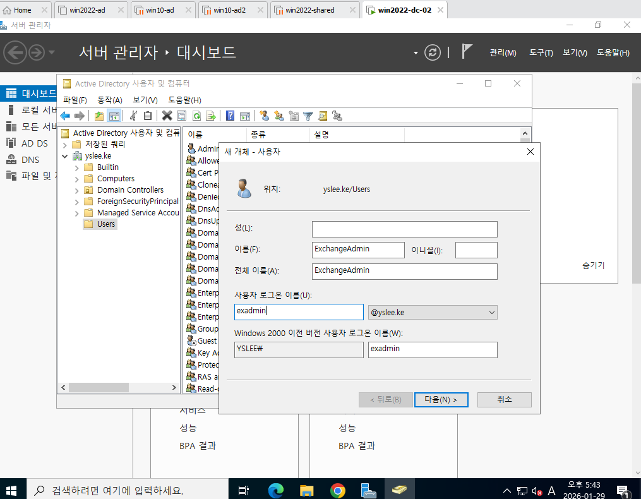Viewport: 641px width, 499px height.
Task: Click the Delete X icon in toolbar
Action: [x=167, y=116]
